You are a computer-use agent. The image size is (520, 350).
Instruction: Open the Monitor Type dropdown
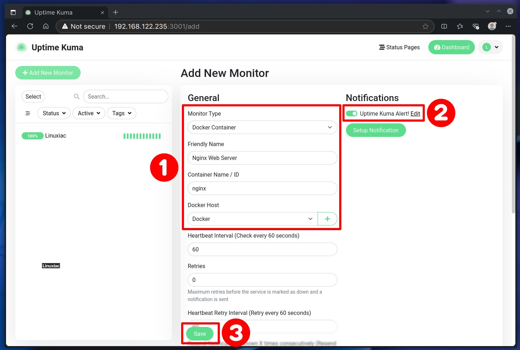tap(262, 127)
